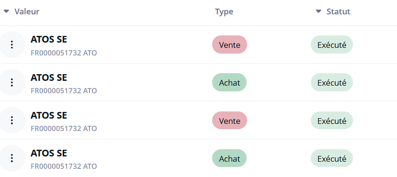Click the Valeur column header label
This screenshot has height=177, width=397.
click(x=27, y=11)
